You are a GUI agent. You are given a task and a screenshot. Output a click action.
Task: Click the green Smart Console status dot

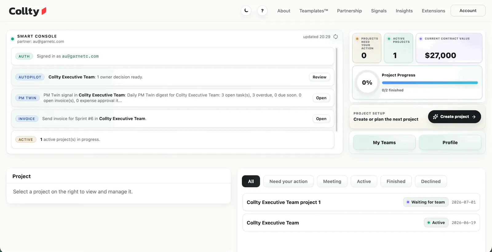click(13, 39)
